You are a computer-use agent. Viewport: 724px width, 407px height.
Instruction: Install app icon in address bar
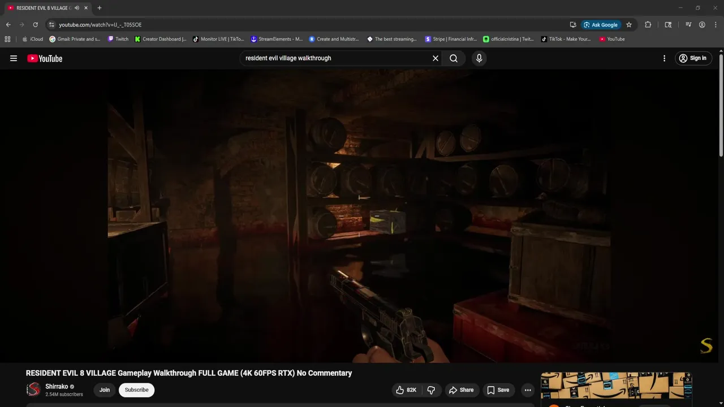(573, 25)
